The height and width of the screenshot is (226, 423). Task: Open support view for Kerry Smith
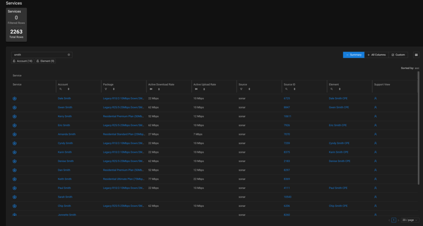376,116
